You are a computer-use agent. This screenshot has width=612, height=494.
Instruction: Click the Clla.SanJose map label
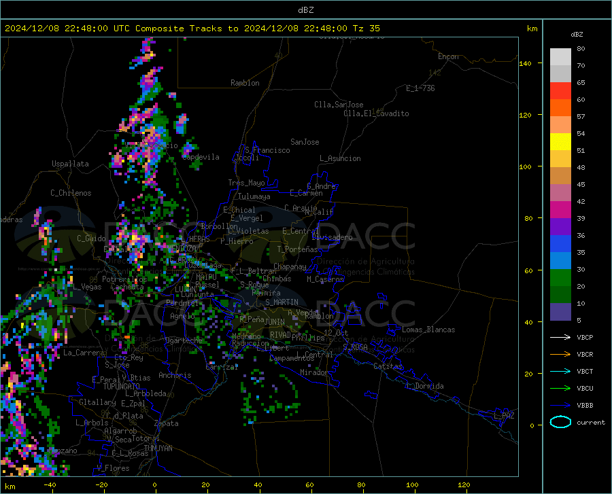pyautogui.click(x=339, y=105)
